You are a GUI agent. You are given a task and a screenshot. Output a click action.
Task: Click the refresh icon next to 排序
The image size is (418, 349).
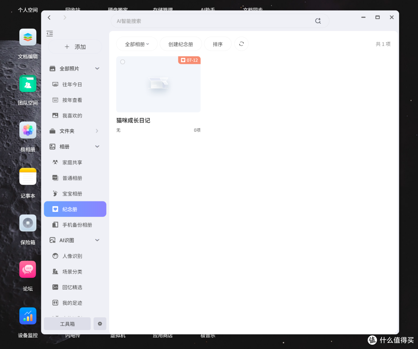pyautogui.click(x=241, y=44)
